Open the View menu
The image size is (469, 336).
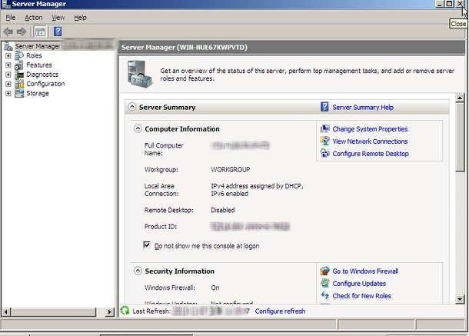58,18
